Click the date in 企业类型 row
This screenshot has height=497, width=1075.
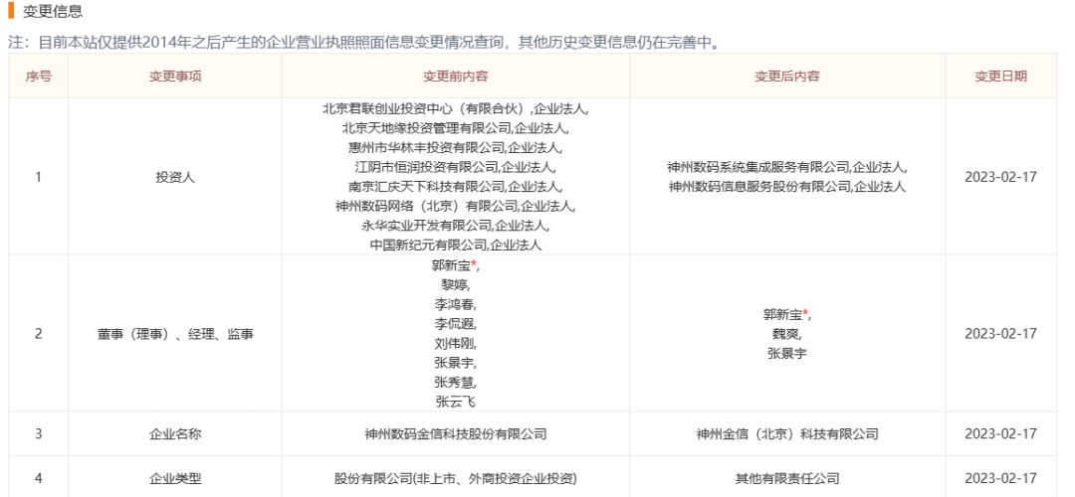pos(1001,478)
